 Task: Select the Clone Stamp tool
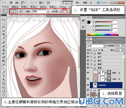(4, 50)
